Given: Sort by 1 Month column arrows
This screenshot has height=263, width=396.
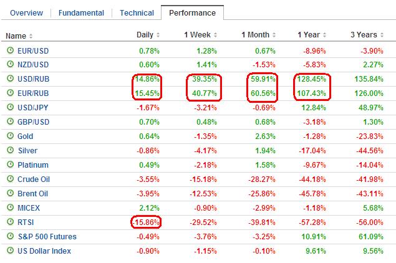Looking at the screenshot, I should click(274, 36).
